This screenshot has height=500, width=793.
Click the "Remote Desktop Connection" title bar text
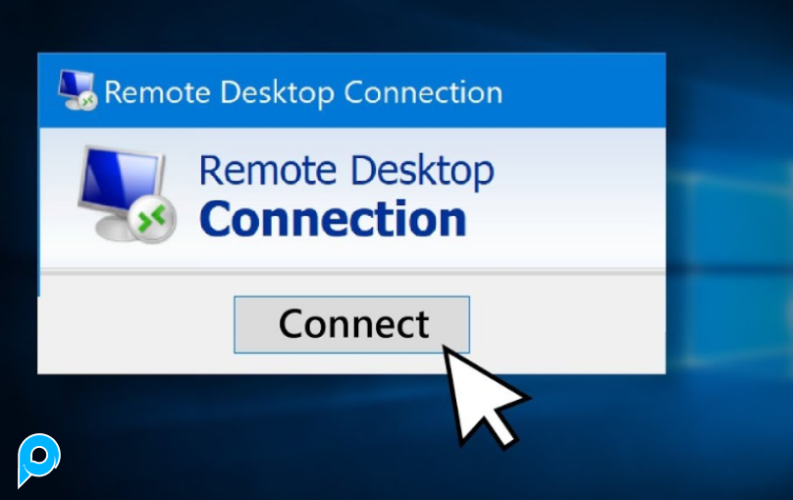pos(303,92)
